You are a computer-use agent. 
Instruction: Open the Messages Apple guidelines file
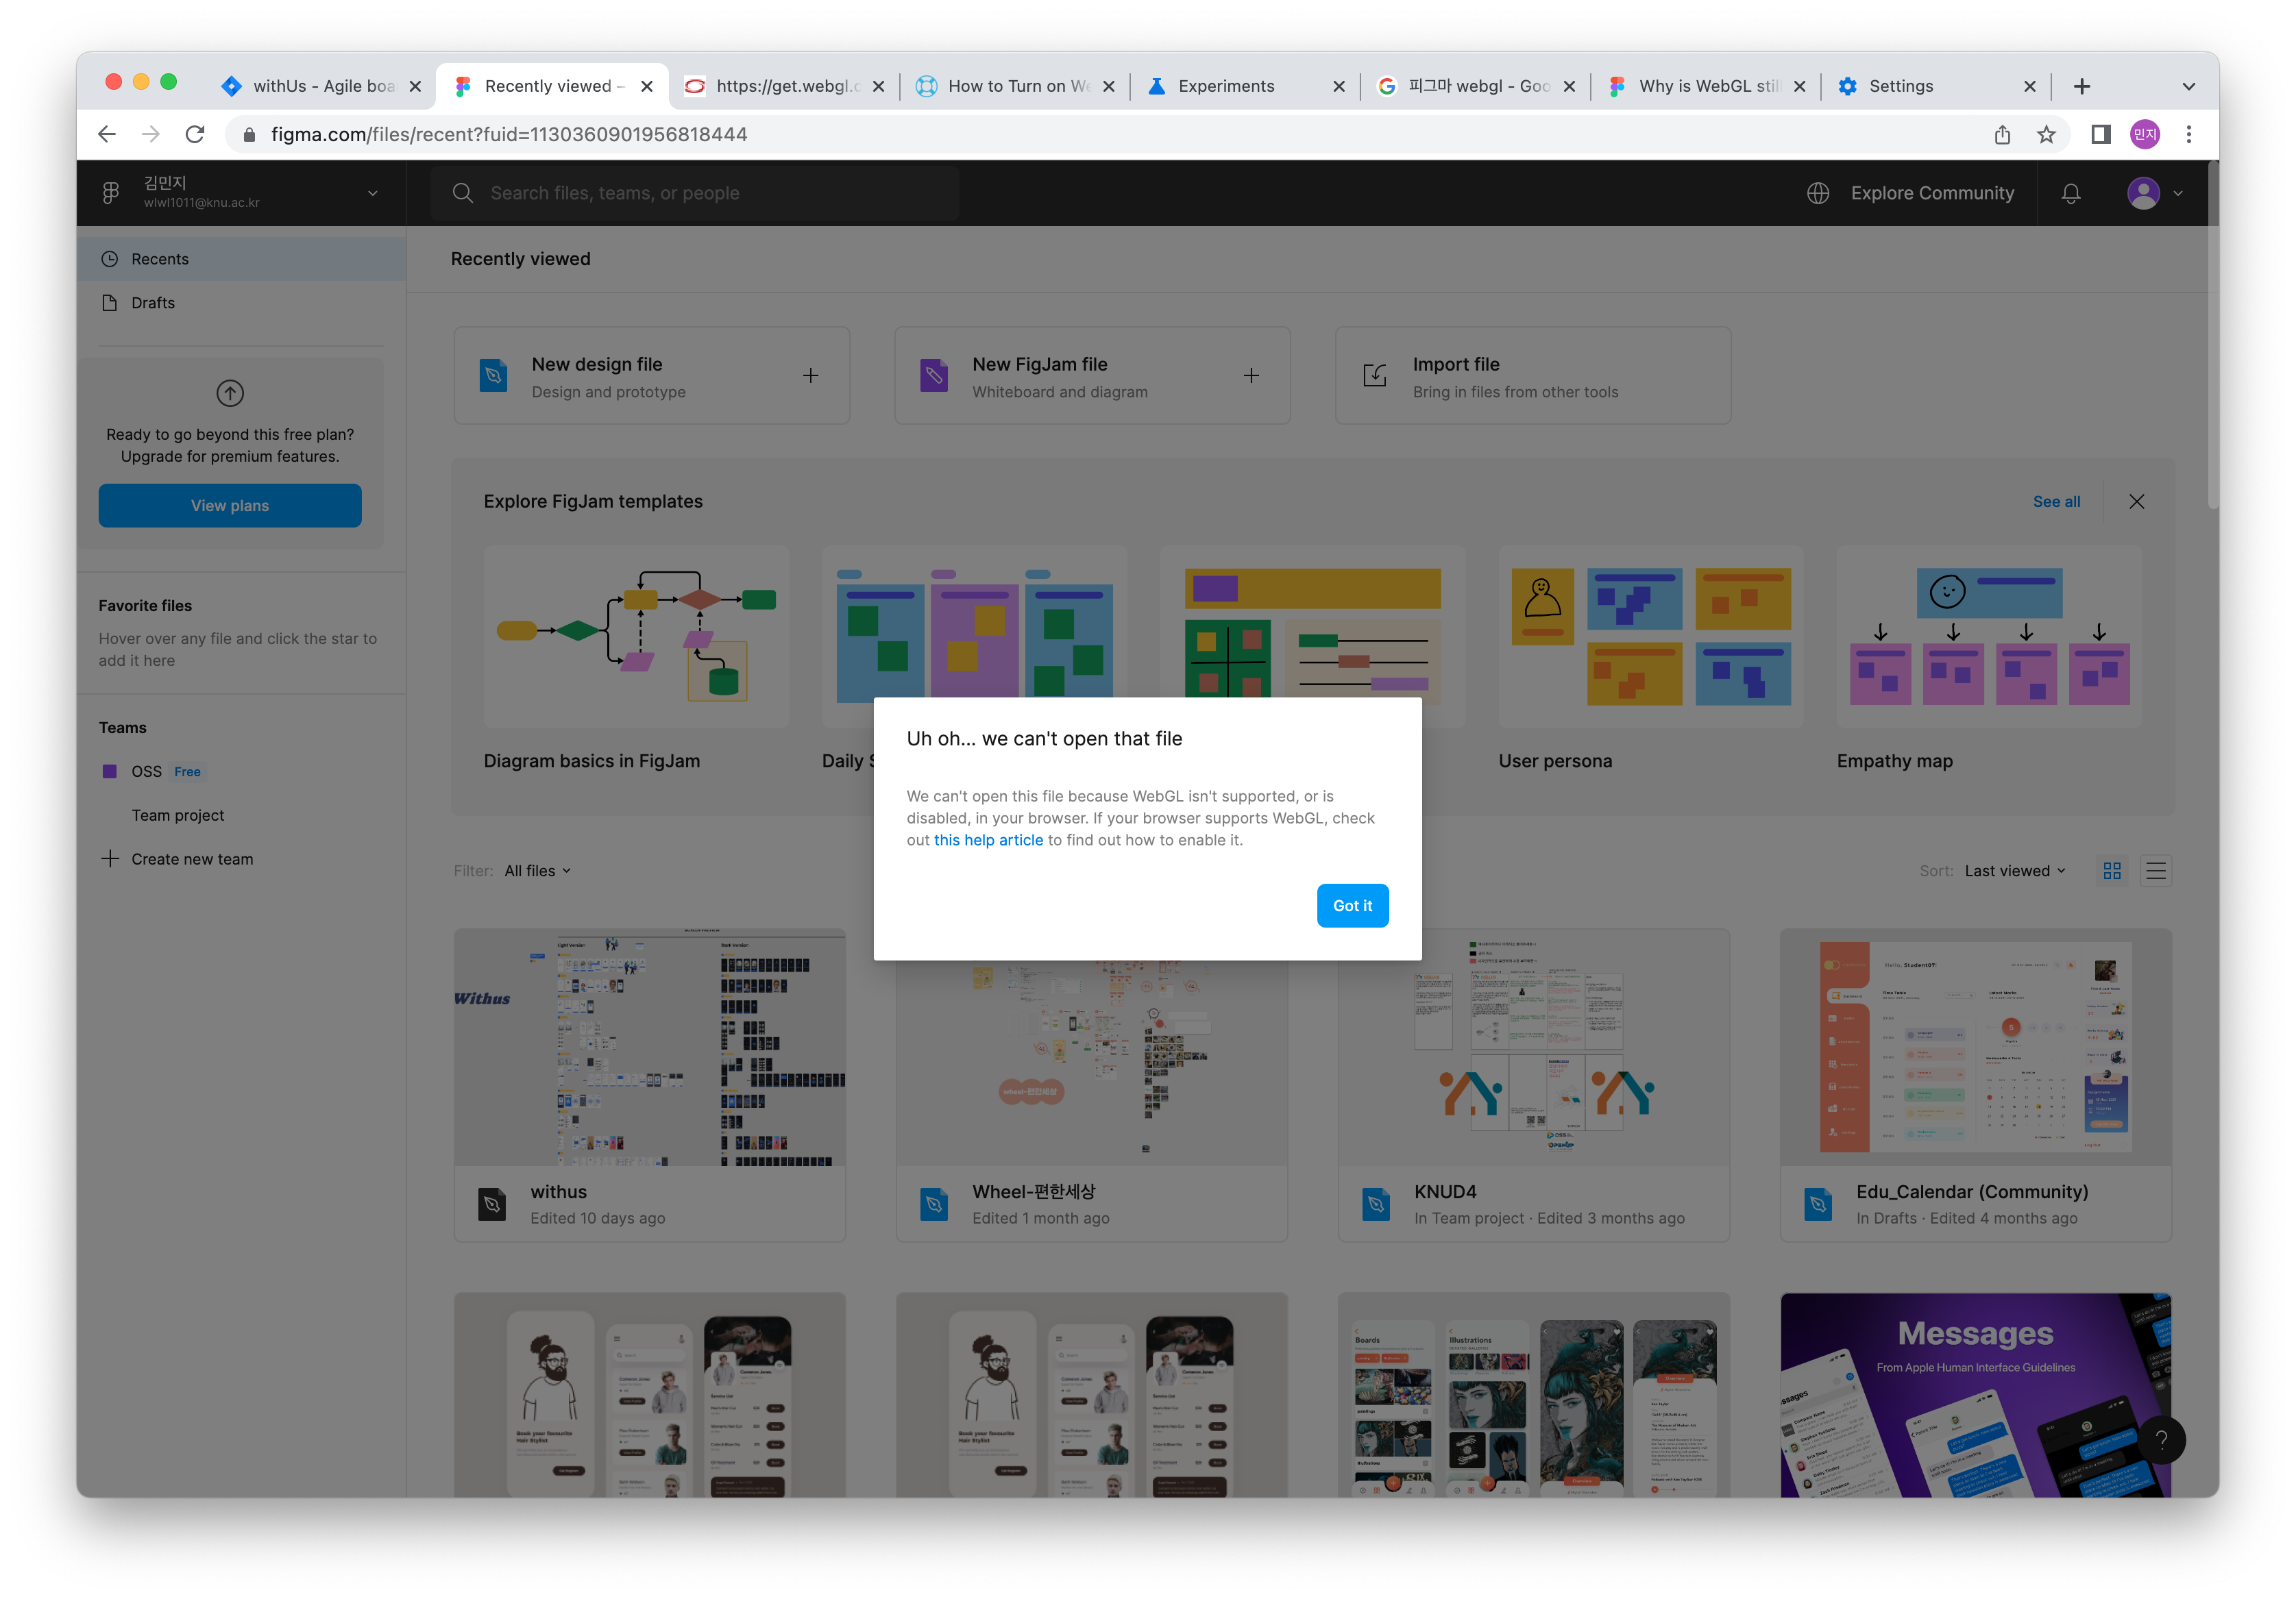pyautogui.click(x=1976, y=1395)
